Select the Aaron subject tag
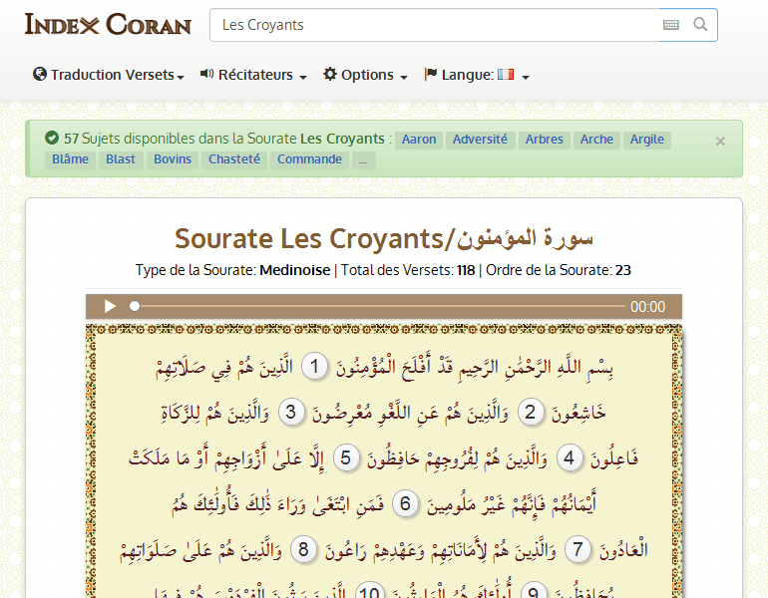Image resolution: width=768 pixels, height=598 pixels. tap(419, 140)
